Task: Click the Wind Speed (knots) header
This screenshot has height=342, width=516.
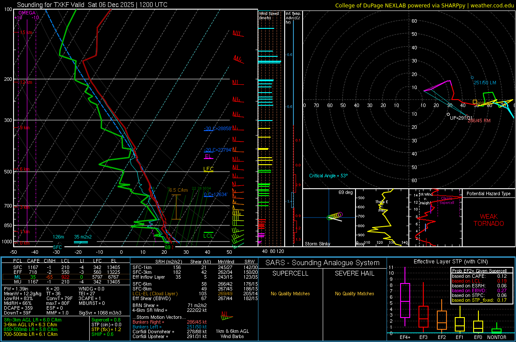Action: [268, 15]
